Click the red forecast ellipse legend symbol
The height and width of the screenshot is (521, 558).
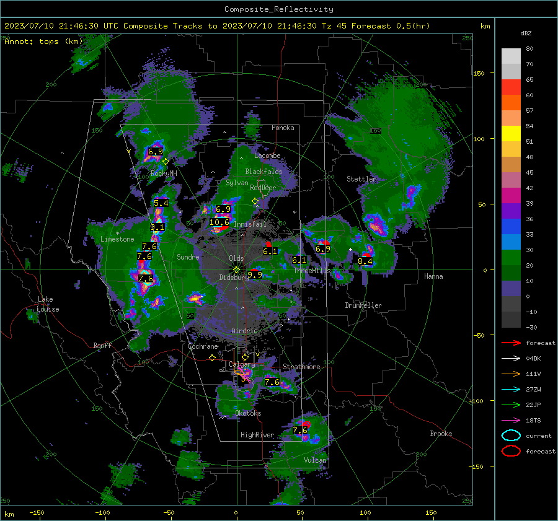(511, 451)
